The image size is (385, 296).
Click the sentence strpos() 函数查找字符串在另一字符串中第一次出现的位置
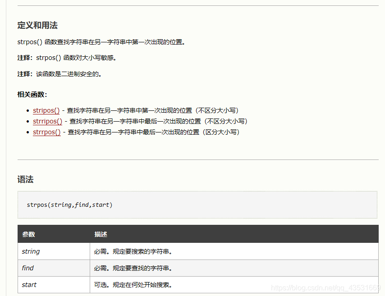(x=101, y=42)
